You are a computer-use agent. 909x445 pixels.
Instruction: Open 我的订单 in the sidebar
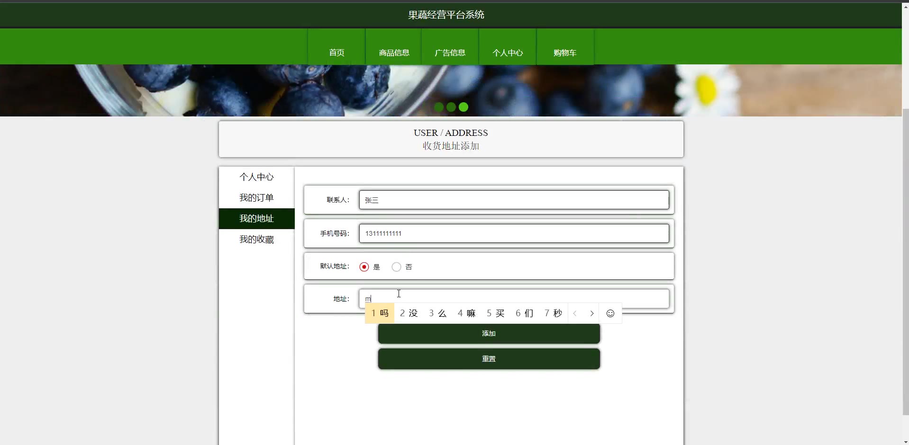256,198
